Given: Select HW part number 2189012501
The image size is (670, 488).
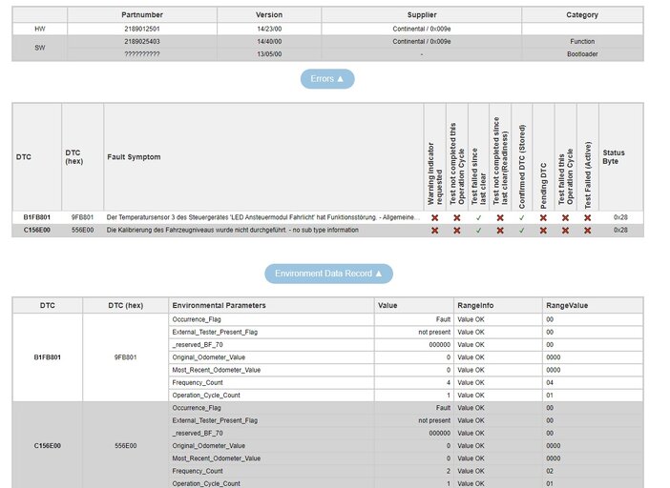Looking at the screenshot, I should 142,29.
